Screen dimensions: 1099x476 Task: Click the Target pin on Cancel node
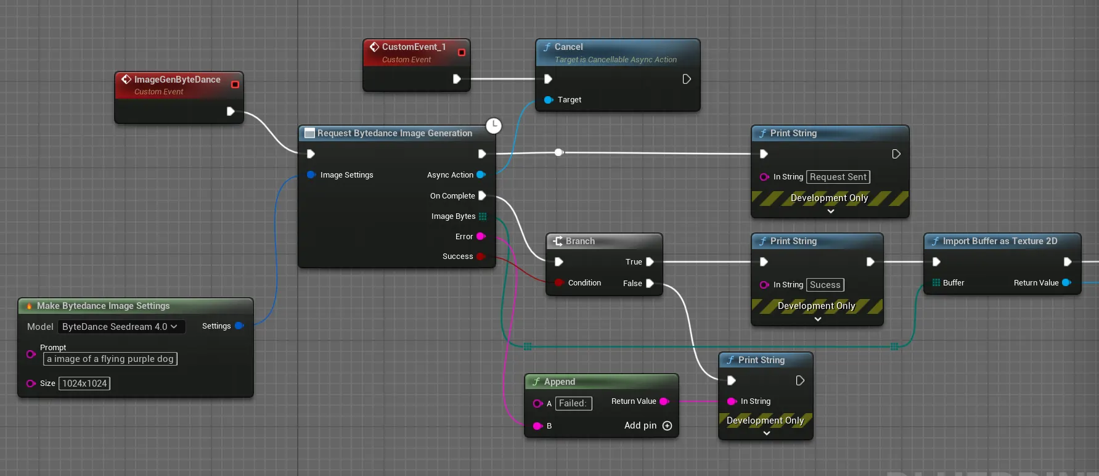(x=548, y=100)
